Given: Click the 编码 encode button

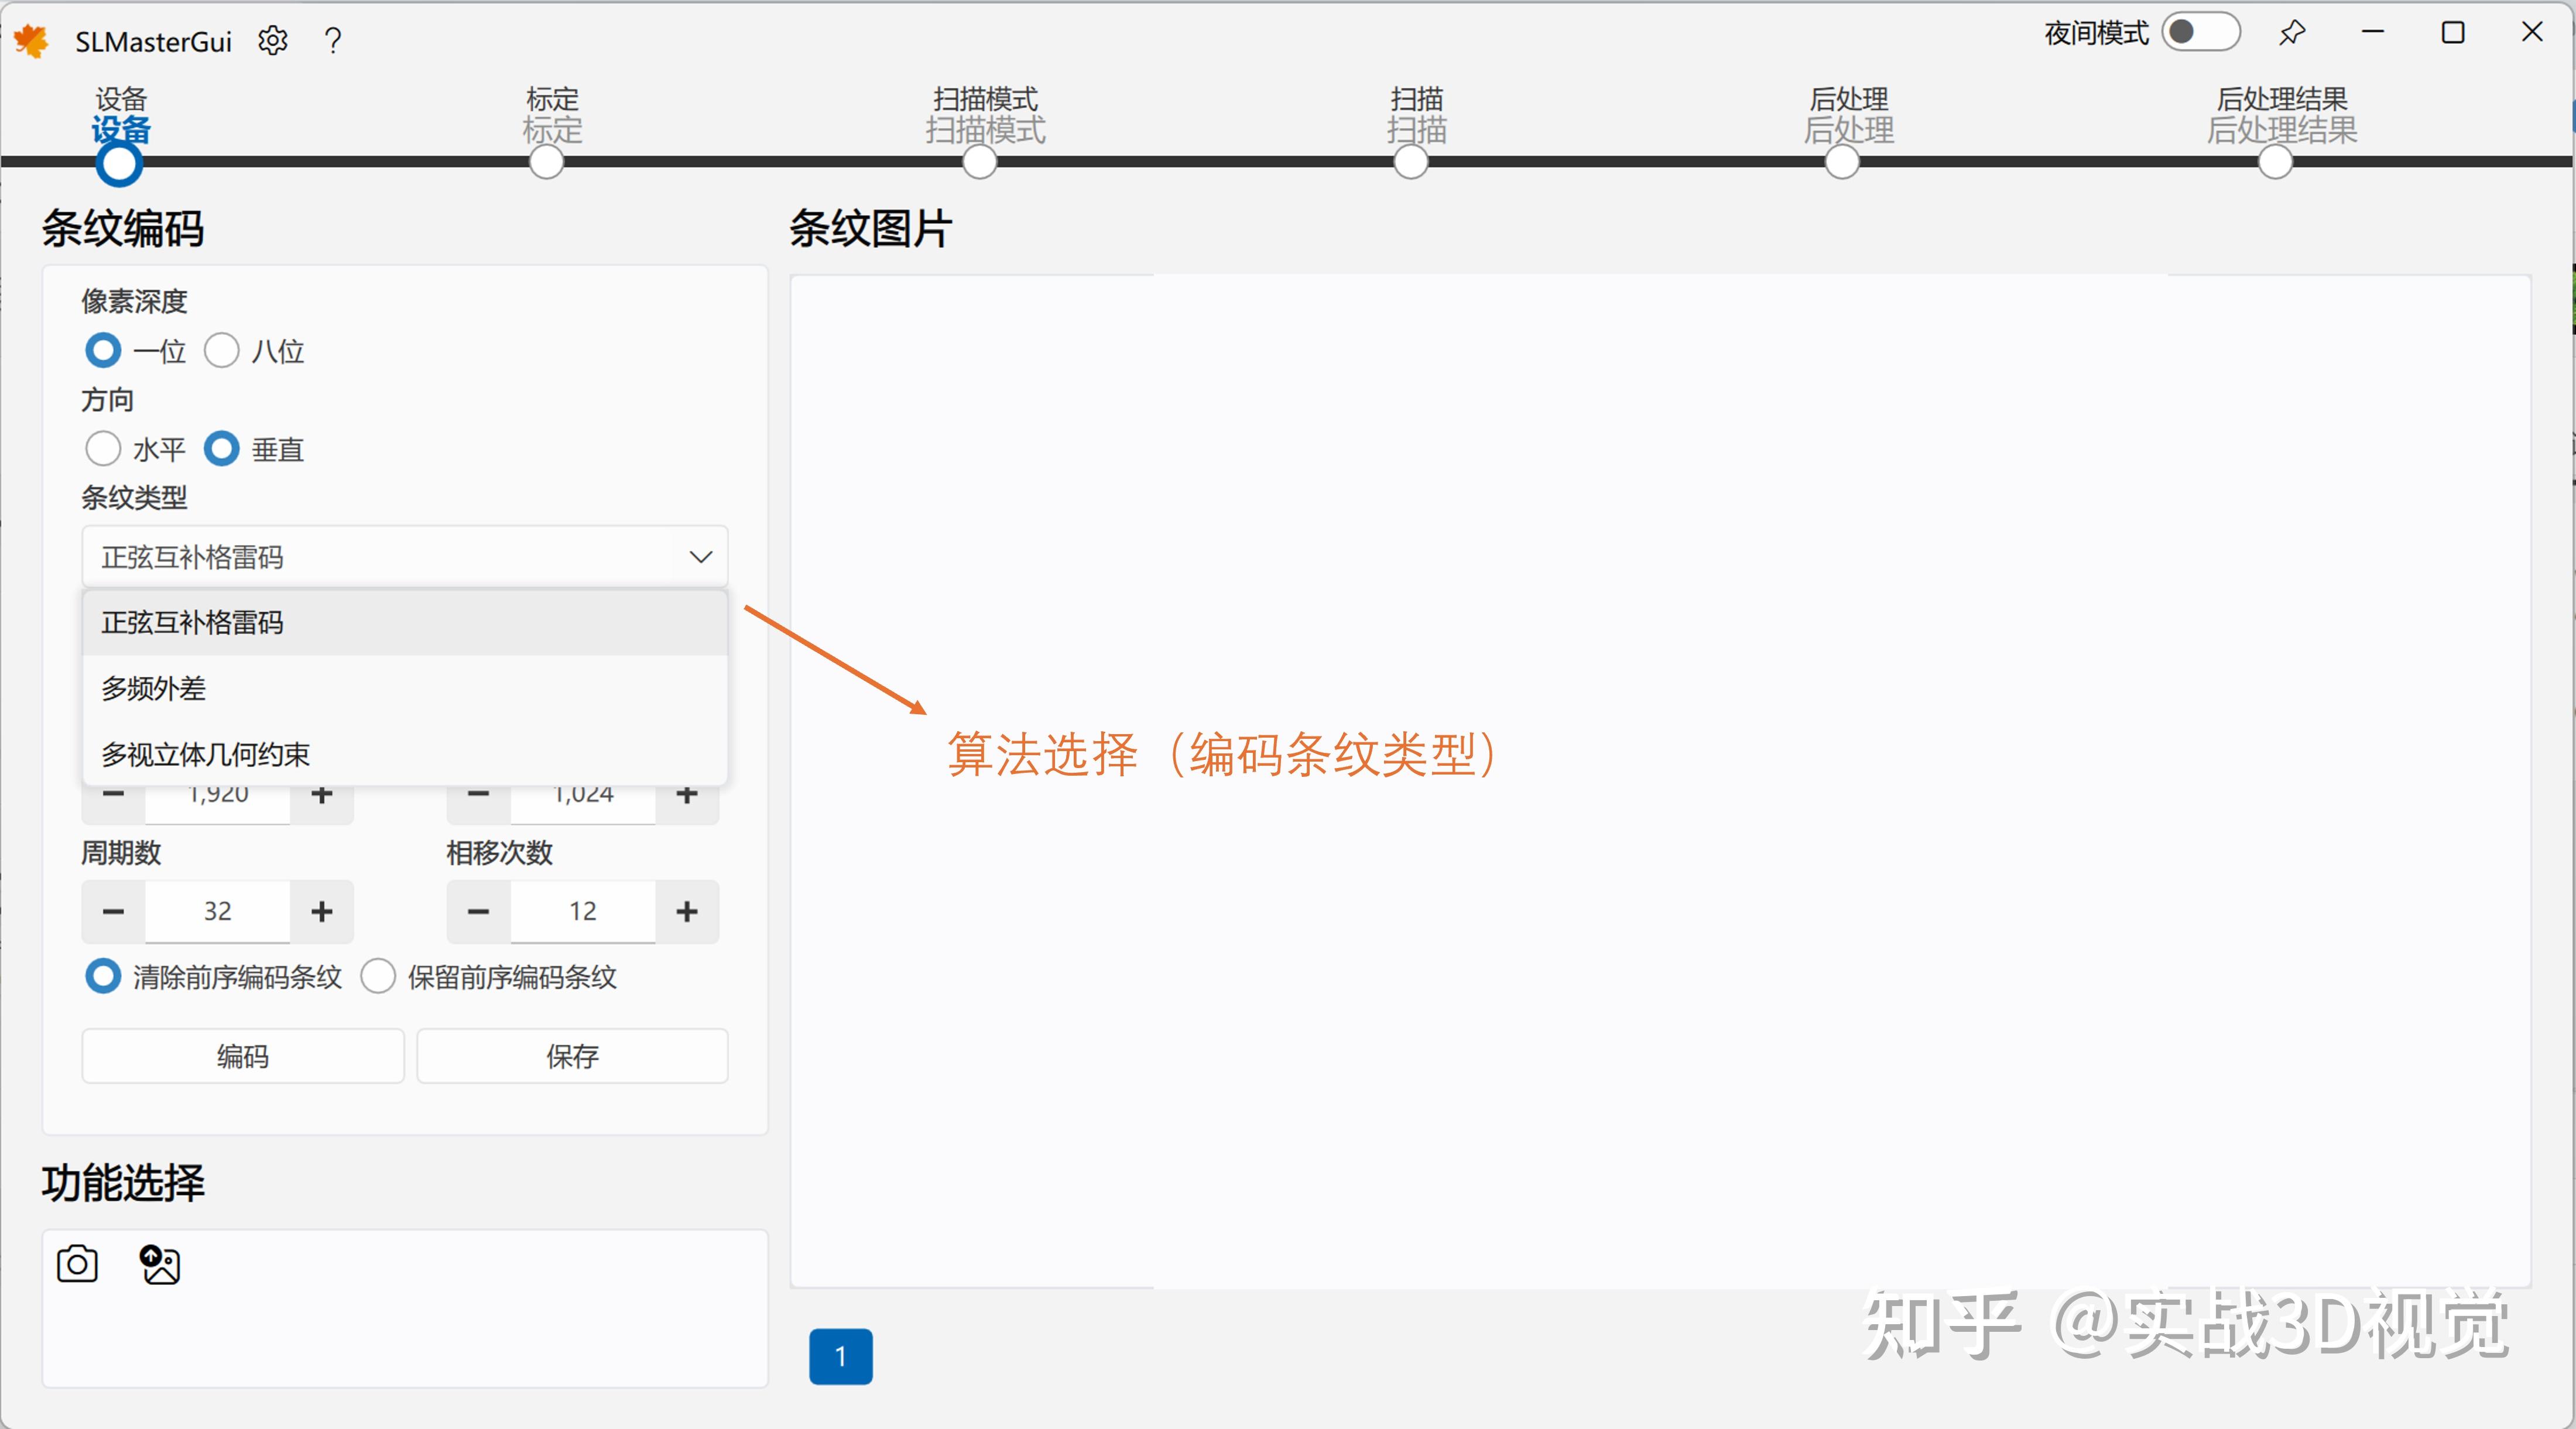Looking at the screenshot, I should (x=243, y=1056).
